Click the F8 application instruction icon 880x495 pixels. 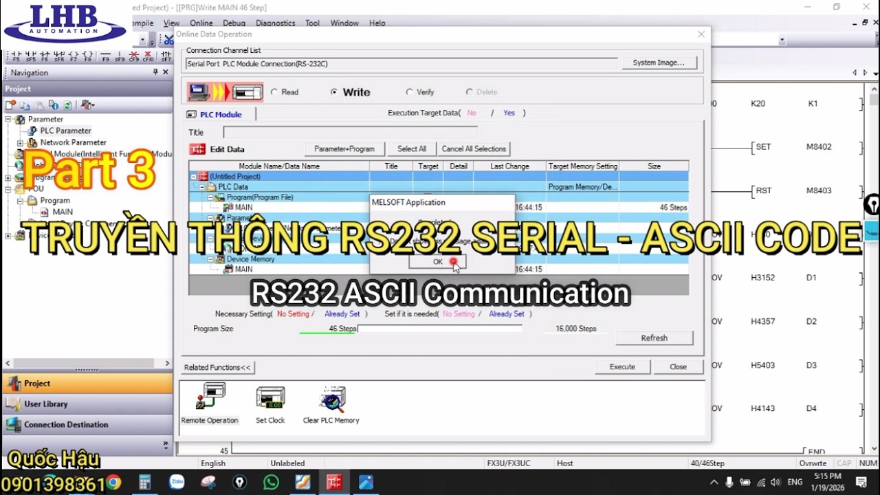(88, 56)
